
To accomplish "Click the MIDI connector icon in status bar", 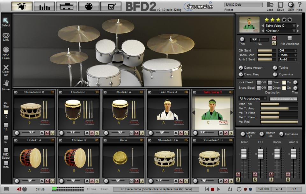I will (25, 189).
